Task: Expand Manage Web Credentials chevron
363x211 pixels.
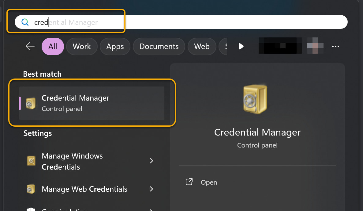Action: pos(152,189)
